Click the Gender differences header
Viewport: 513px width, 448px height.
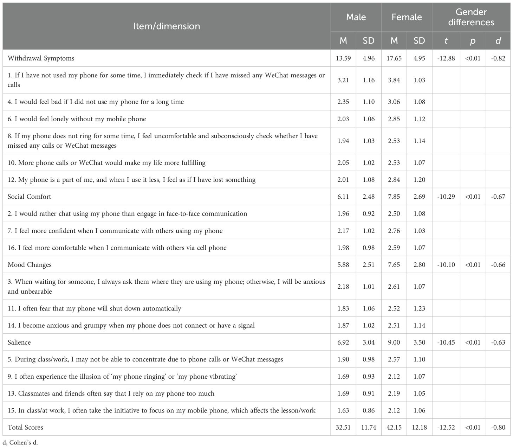[x=471, y=17]
